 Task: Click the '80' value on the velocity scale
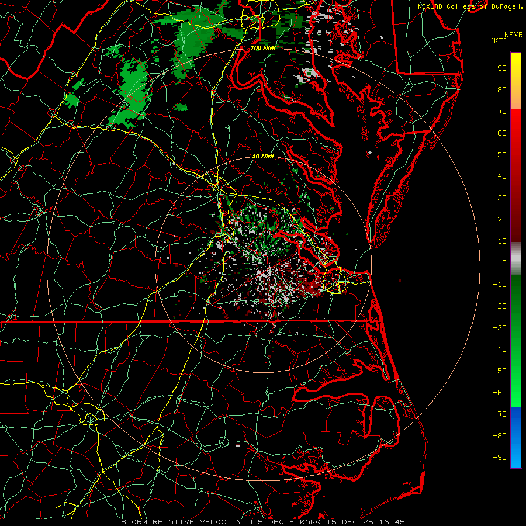502,89
